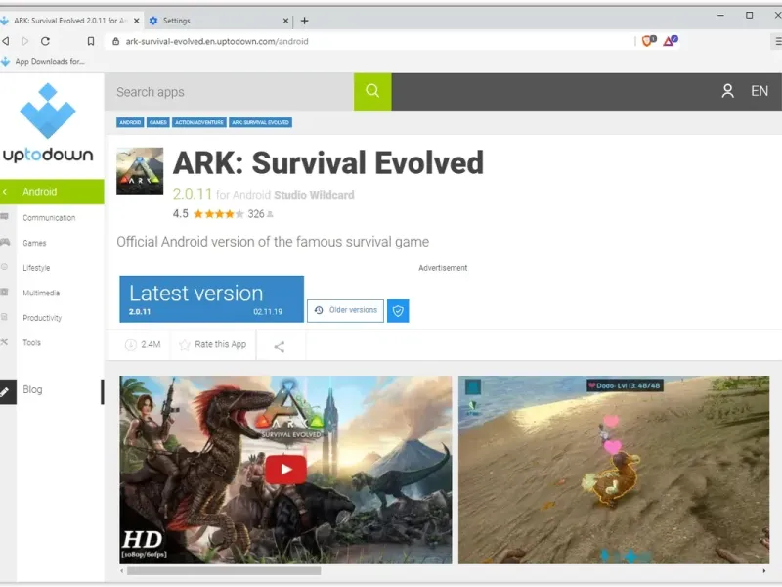This screenshot has height=587, width=782.
Task: Go back with the browser back arrow
Action: pyautogui.click(x=6, y=41)
